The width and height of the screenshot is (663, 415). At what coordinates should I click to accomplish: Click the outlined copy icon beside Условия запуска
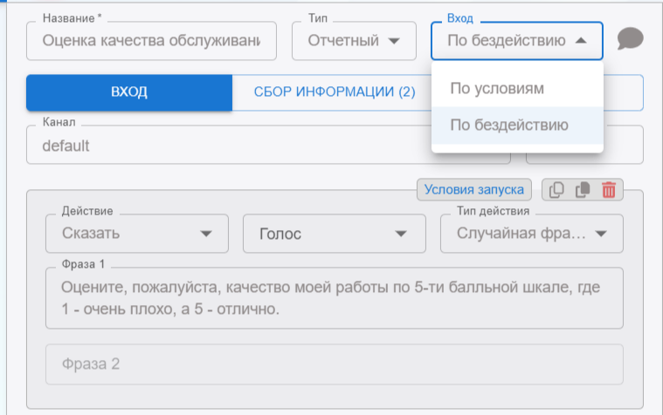[556, 190]
